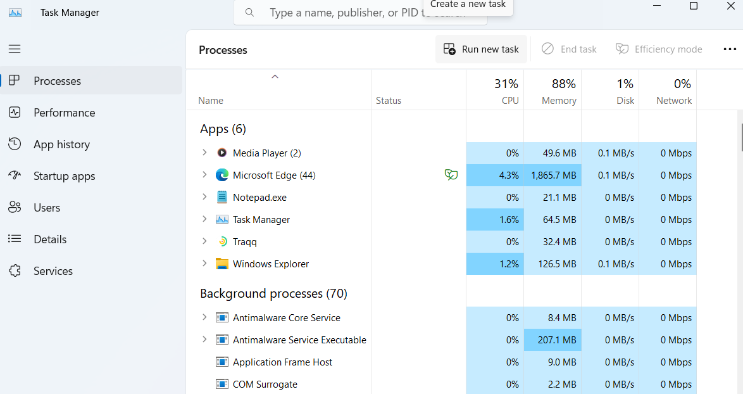Click the search magnifier icon
The width and height of the screenshot is (743, 394).
tap(250, 13)
